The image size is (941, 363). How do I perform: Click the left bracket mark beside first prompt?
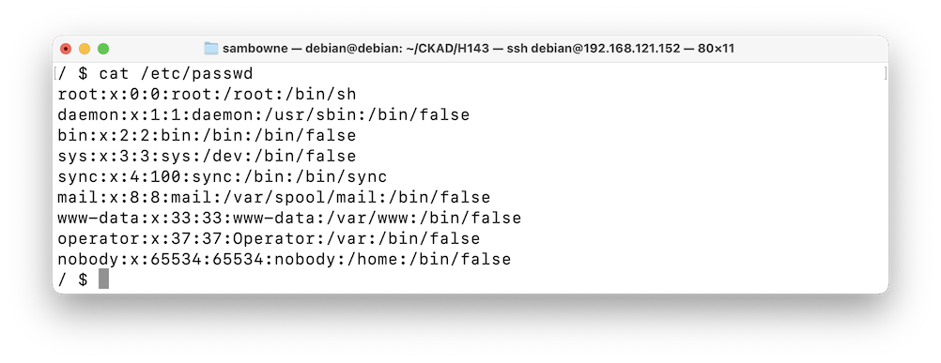(x=55, y=74)
